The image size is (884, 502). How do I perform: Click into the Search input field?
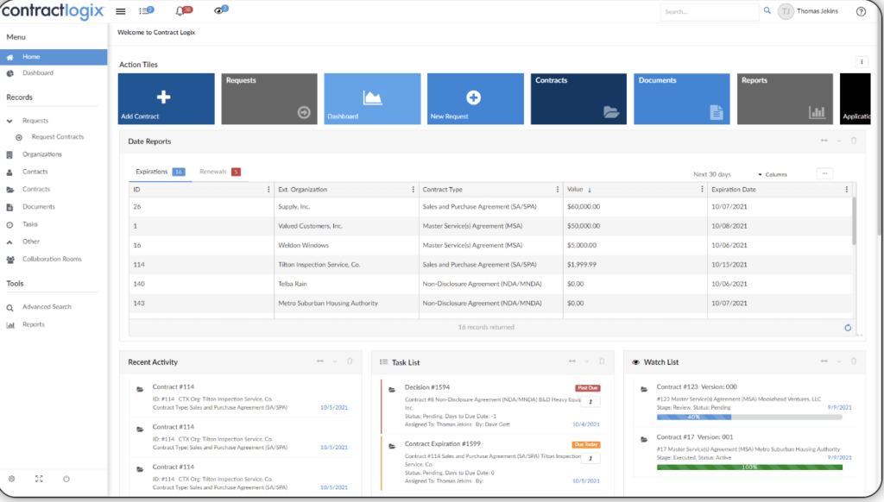click(x=710, y=12)
